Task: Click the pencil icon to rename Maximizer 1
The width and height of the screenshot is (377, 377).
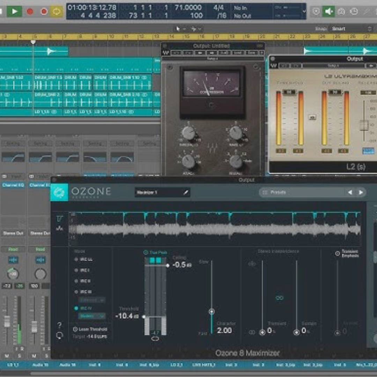Action: tap(186, 192)
